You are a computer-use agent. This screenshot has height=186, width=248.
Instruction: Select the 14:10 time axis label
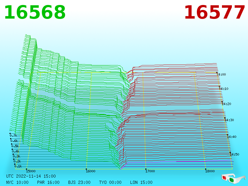[x=224, y=89]
